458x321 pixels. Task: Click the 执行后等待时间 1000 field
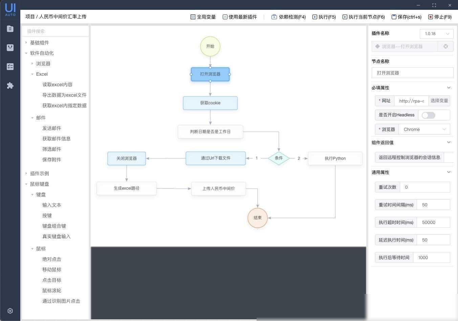[x=432, y=257]
